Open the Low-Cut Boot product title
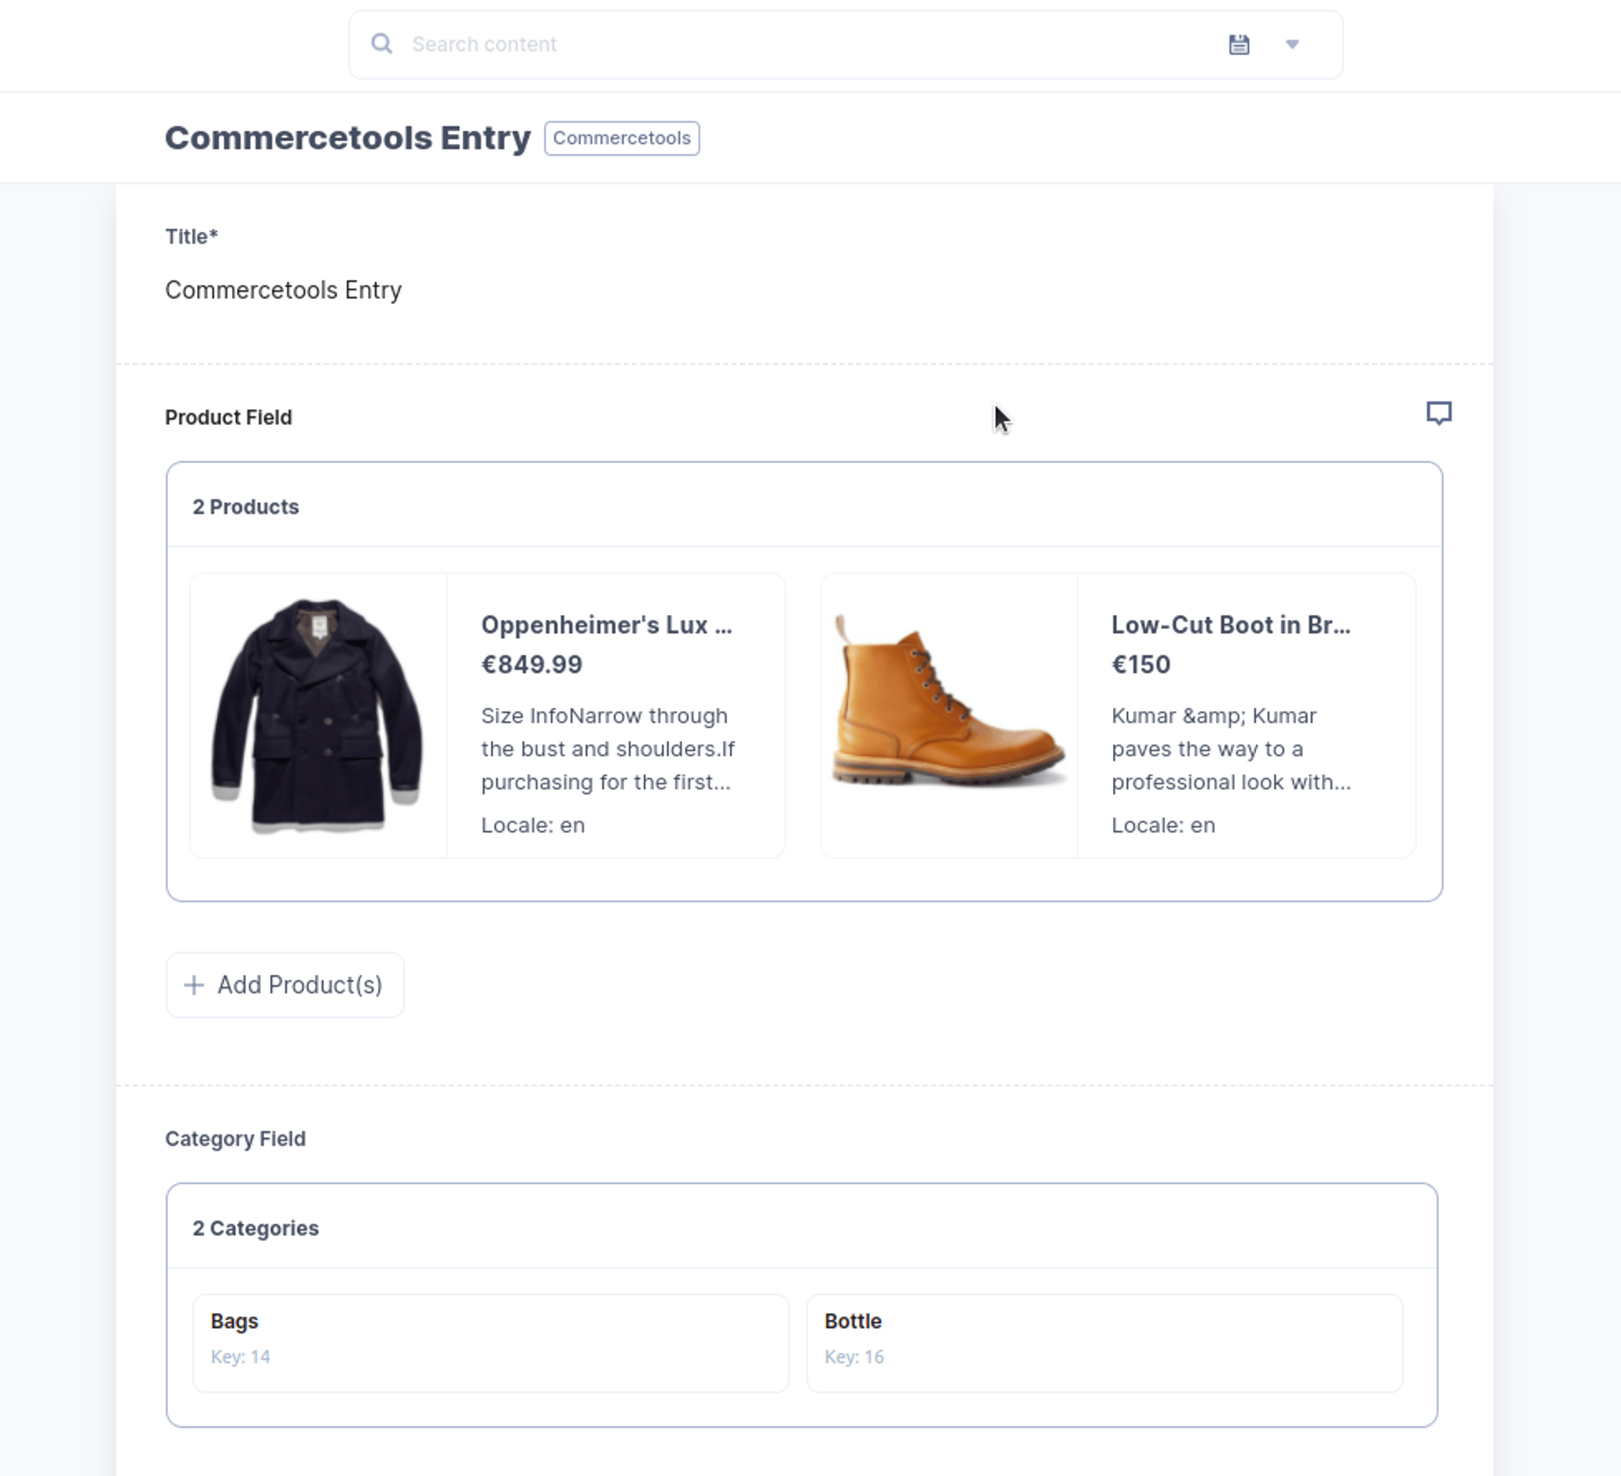The width and height of the screenshot is (1621, 1476). (1231, 624)
